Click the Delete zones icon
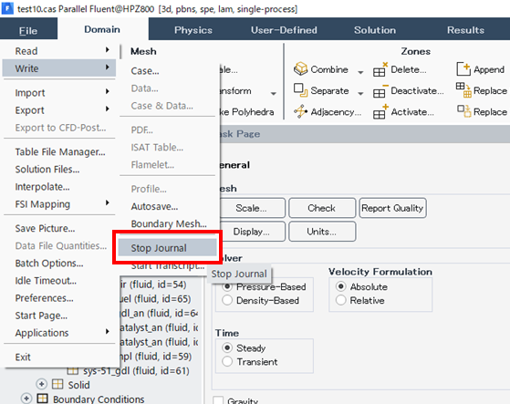The width and height of the screenshot is (510, 404). pos(380,69)
